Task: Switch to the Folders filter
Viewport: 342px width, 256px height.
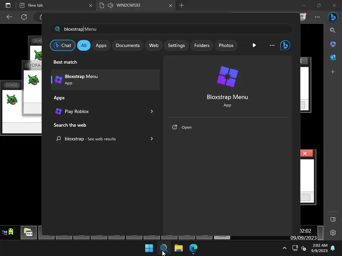Action: pyautogui.click(x=202, y=45)
